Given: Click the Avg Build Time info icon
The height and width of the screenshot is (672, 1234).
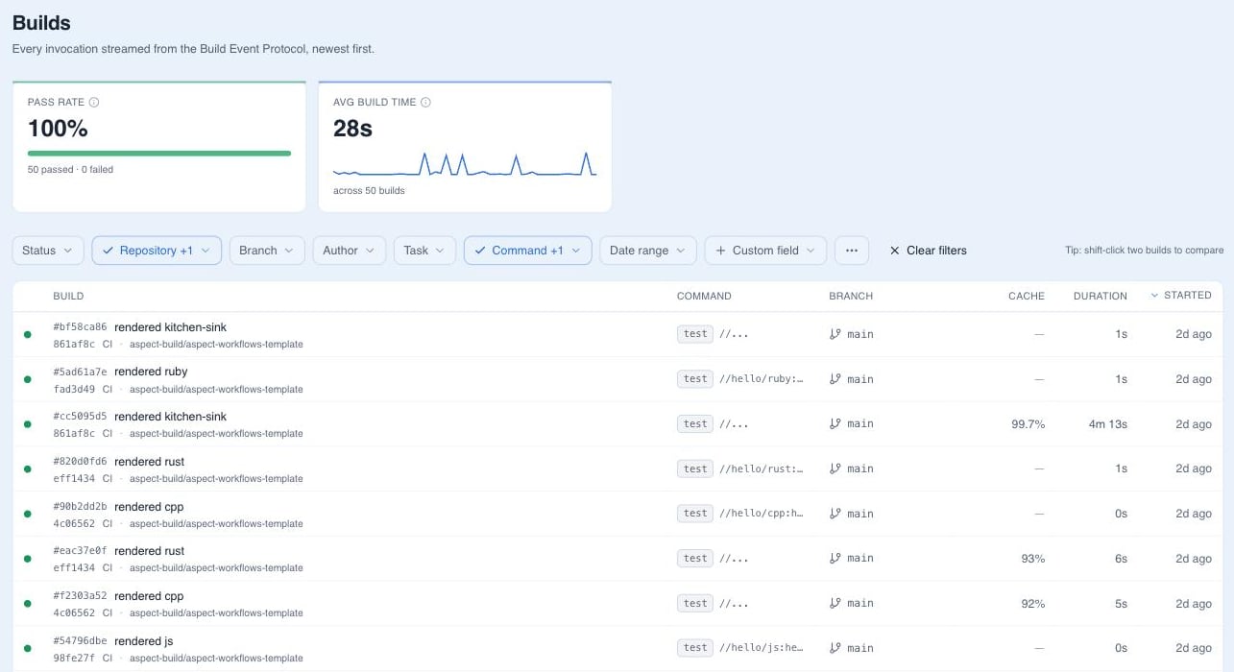Looking at the screenshot, I should [425, 102].
